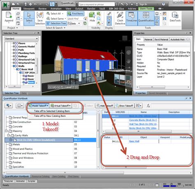Toggle the Find Items button
The image size is (195, 189).
pyautogui.click(x=76, y=14)
